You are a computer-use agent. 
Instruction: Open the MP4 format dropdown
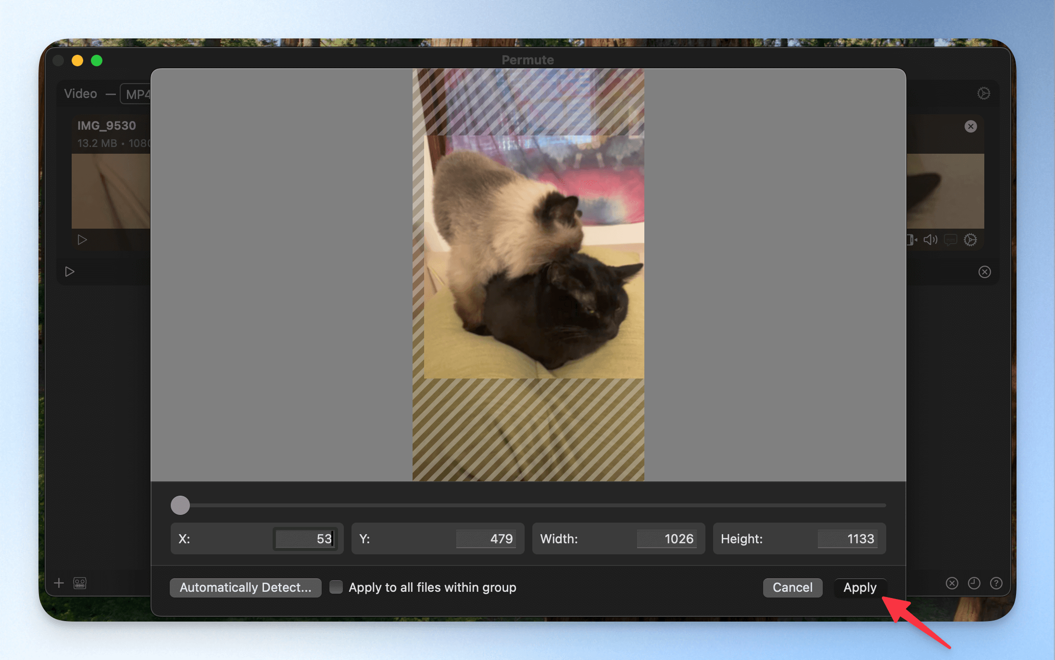click(136, 94)
